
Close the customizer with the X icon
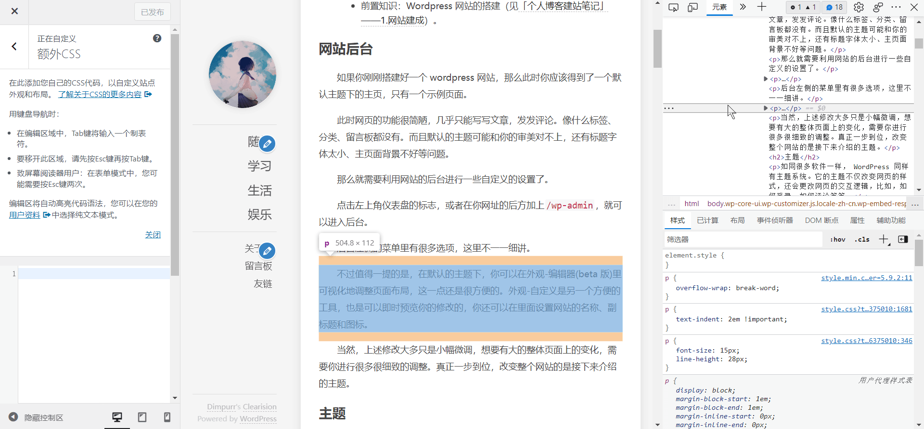(x=14, y=11)
